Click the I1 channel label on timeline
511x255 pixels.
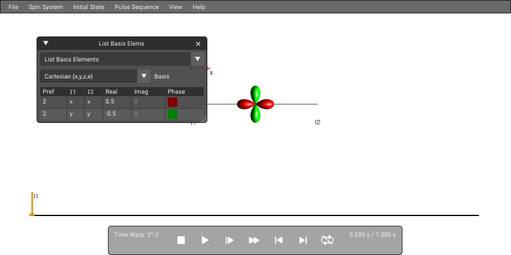coord(36,197)
